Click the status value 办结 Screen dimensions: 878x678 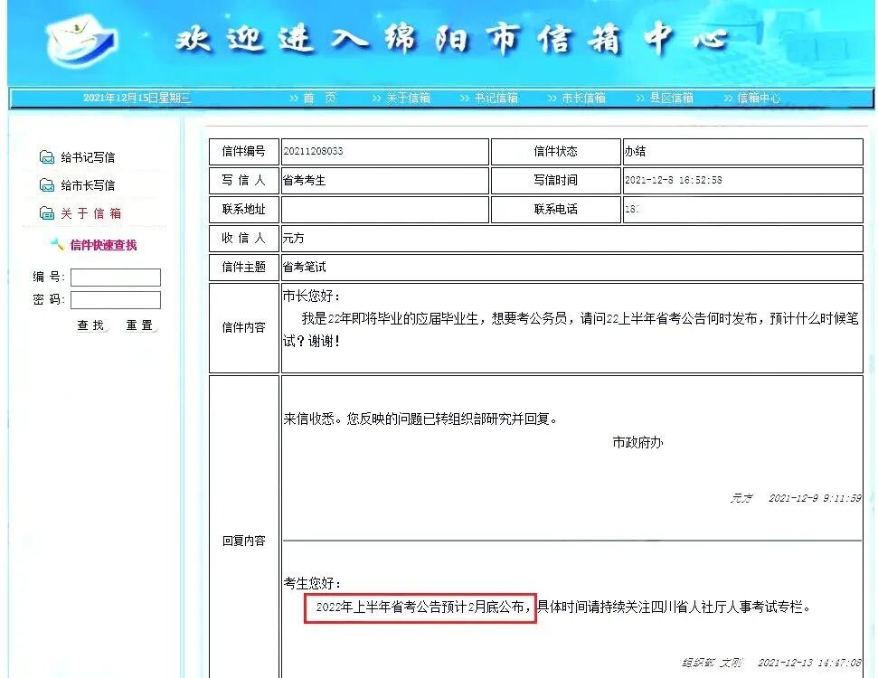635,151
